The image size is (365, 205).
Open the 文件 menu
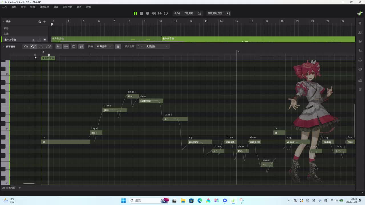pos(5,7)
